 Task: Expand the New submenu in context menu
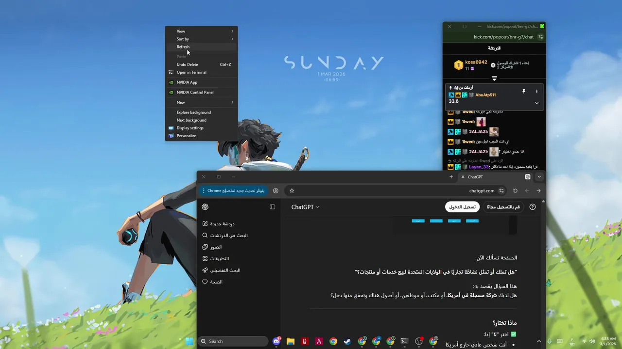201,102
